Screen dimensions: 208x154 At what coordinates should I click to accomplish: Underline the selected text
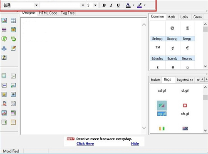coord(118,5)
